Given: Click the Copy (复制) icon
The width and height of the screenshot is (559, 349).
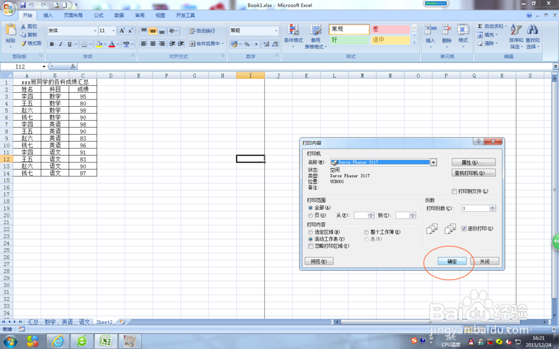Looking at the screenshot, I should [x=23, y=35].
